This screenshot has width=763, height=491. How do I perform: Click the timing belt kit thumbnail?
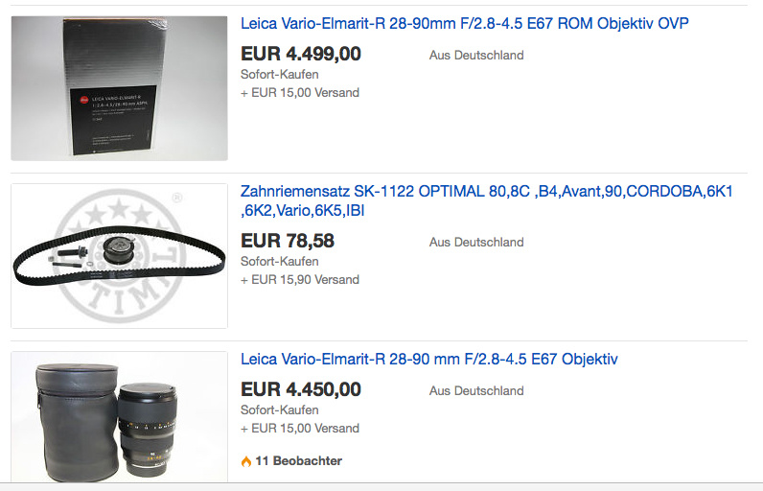pos(119,256)
